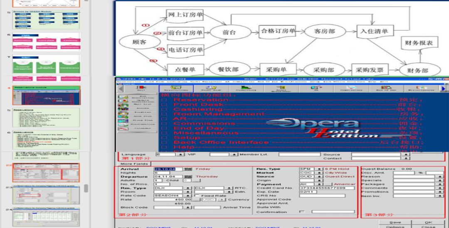Screen dimensions: 449x228
Task: Open the Market dropdown showing CGC
Action: point(320,173)
